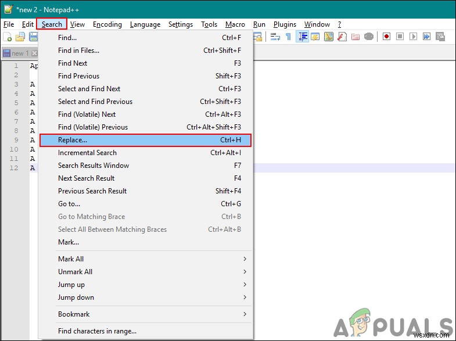
Task: Select Find characters in range...
Action: [145, 331]
